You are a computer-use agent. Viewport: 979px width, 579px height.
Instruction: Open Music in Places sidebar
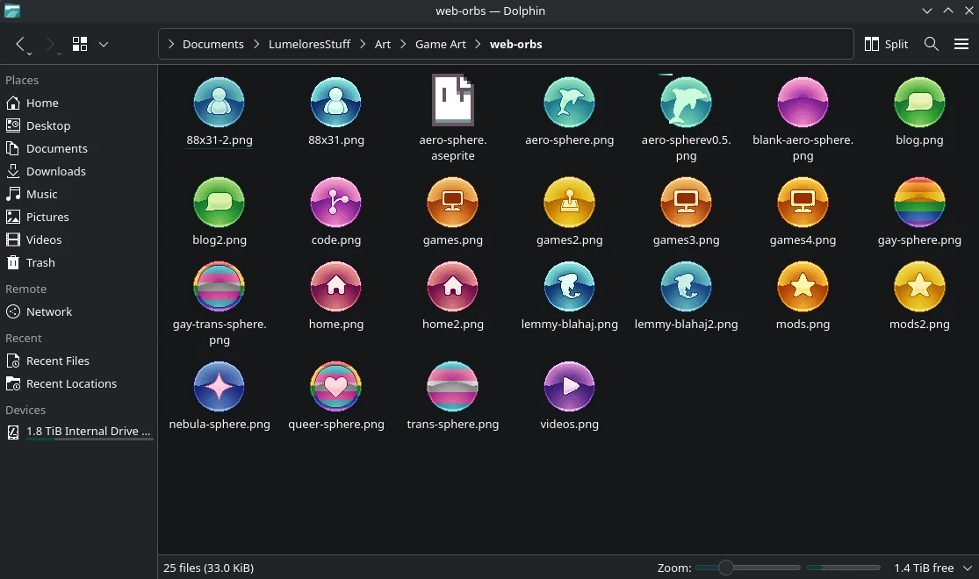point(78,194)
